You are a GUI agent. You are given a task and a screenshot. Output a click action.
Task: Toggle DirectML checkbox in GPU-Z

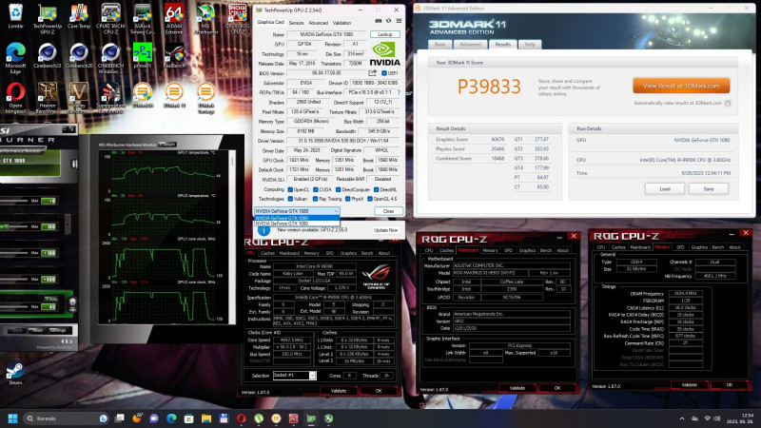click(376, 189)
